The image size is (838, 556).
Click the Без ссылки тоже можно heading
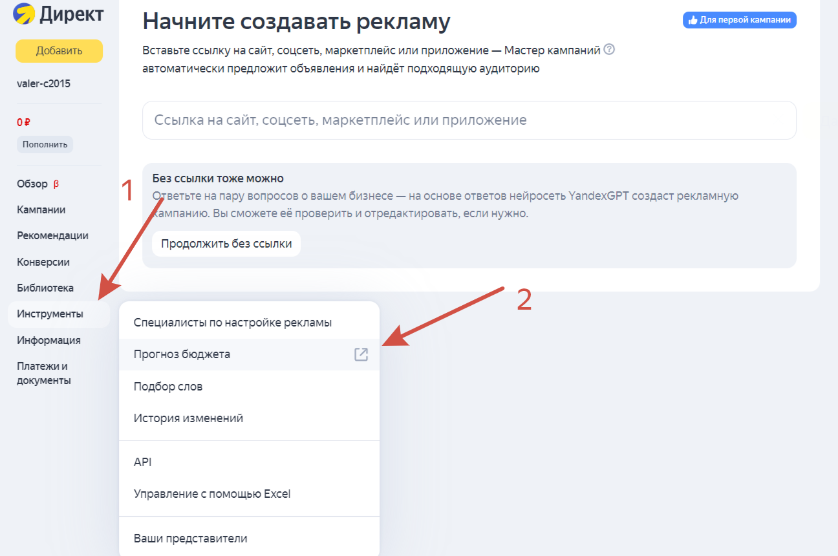point(219,178)
